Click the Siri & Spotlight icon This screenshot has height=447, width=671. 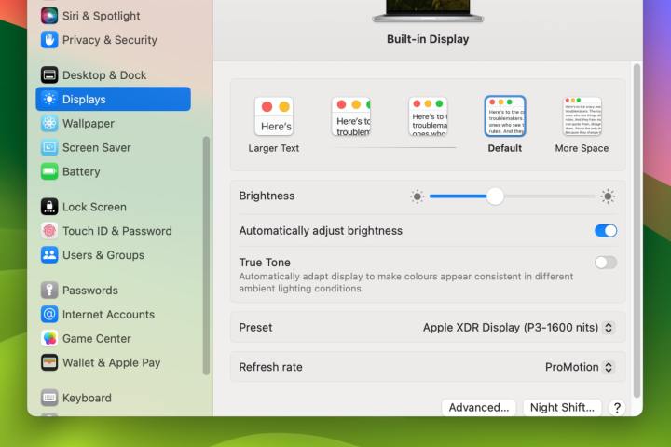(x=49, y=16)
